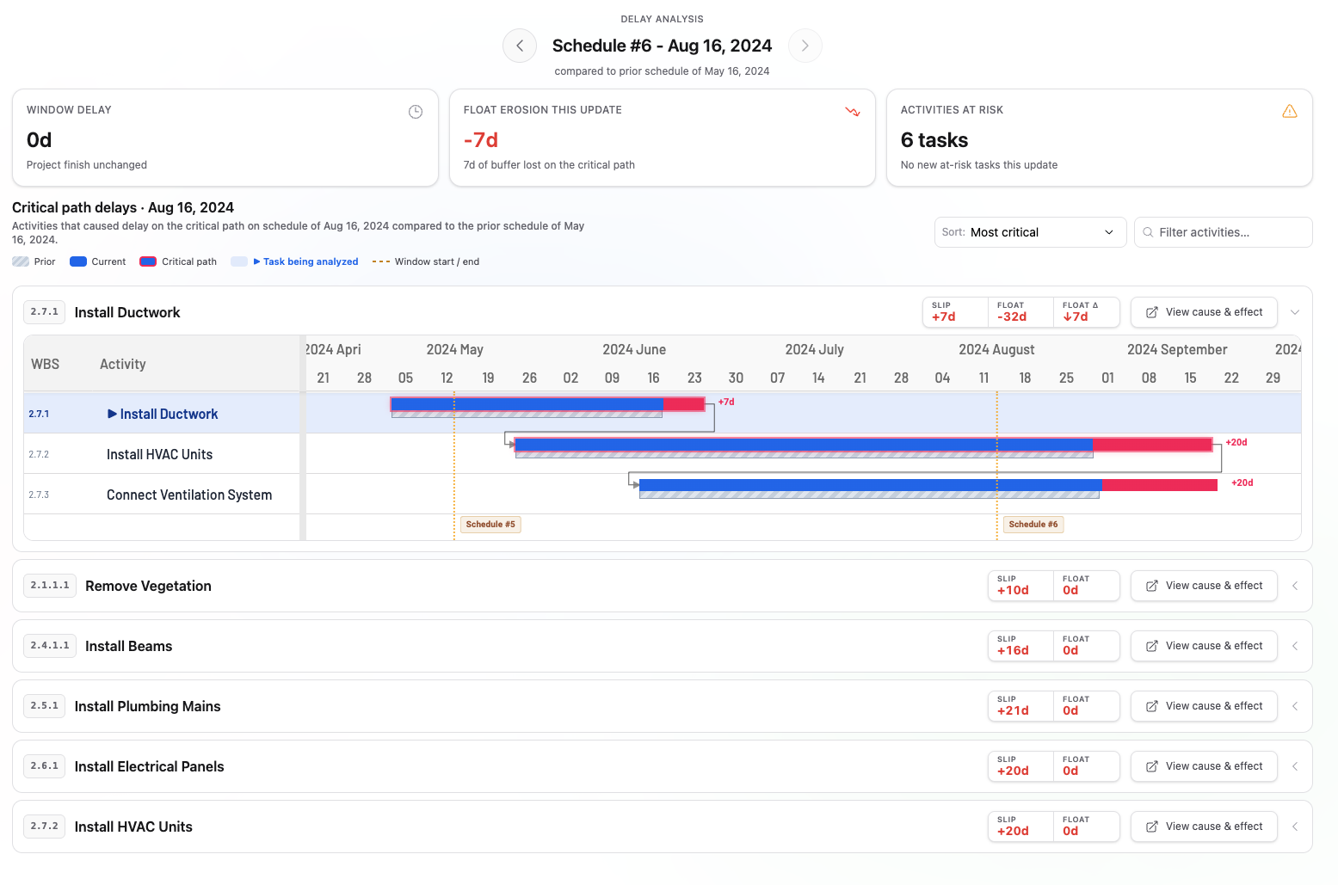
Task: Click the external link icon for Remove Vegetation
Action: coord(1151,586)
